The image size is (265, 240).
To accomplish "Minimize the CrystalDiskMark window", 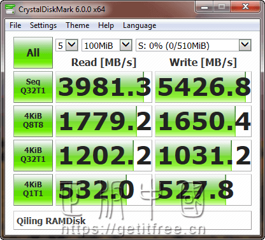I will pyautogui.click(x=204, y=7).
